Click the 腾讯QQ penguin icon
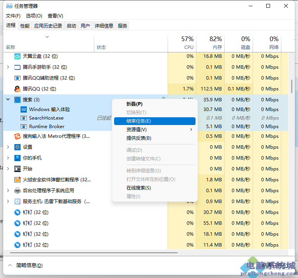The image size is (298, 278). pyautogui.click(x=17, y=89)
